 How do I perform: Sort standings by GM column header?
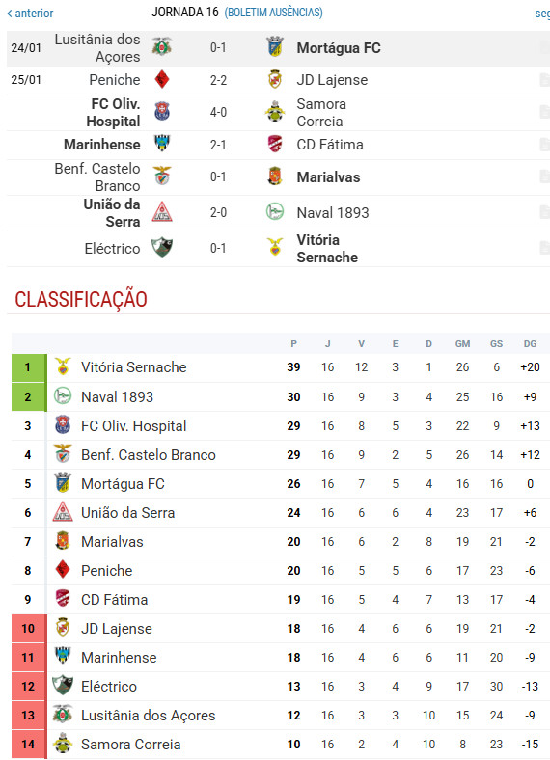462,343
